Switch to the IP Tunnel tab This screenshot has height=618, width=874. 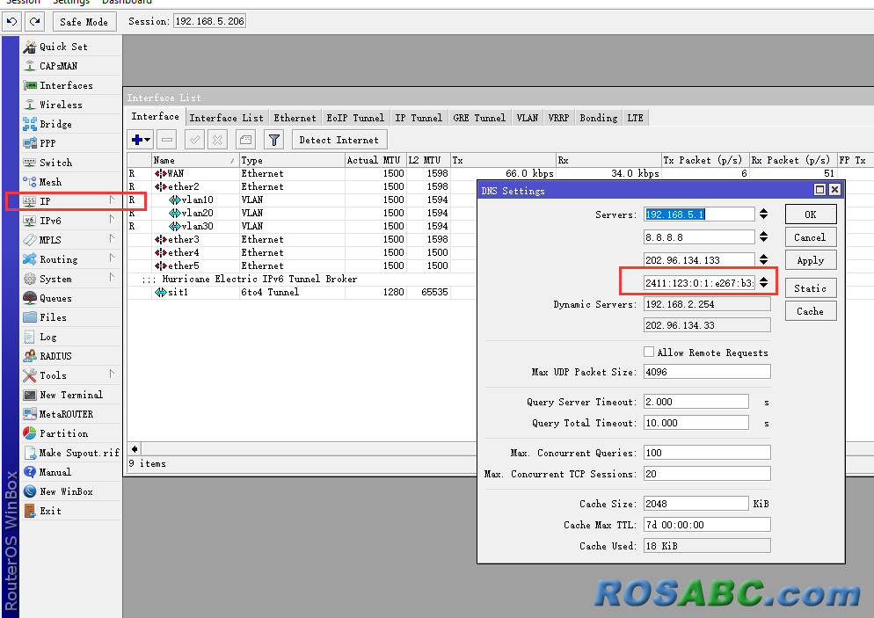(x=419, y=118)
